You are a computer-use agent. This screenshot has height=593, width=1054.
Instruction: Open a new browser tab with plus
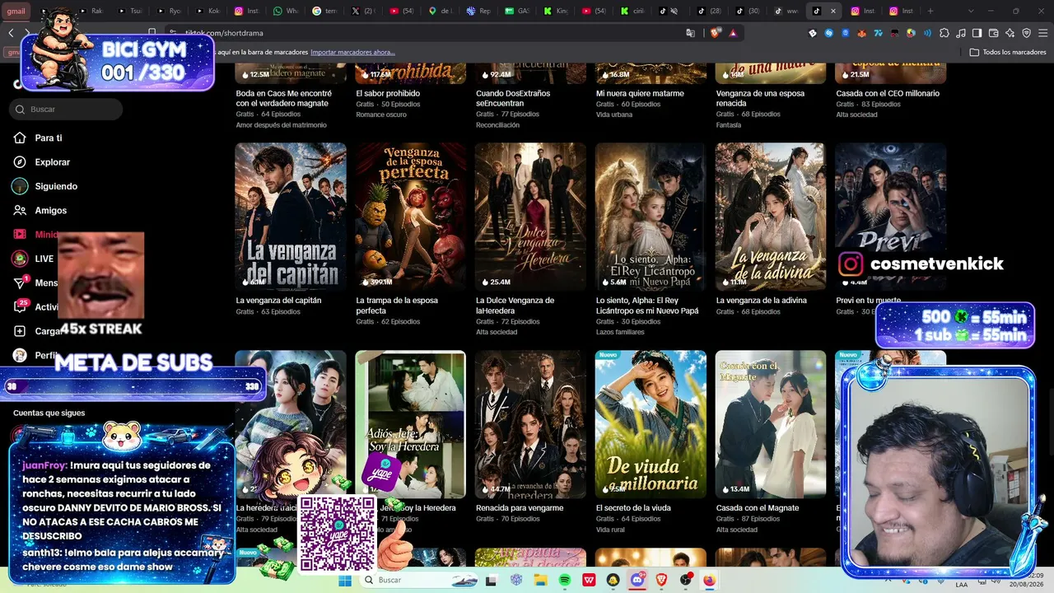pos(930,11)
